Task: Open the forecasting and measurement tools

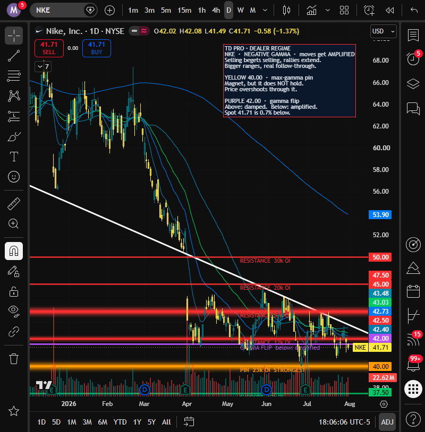Action: [x=13, y=116]
